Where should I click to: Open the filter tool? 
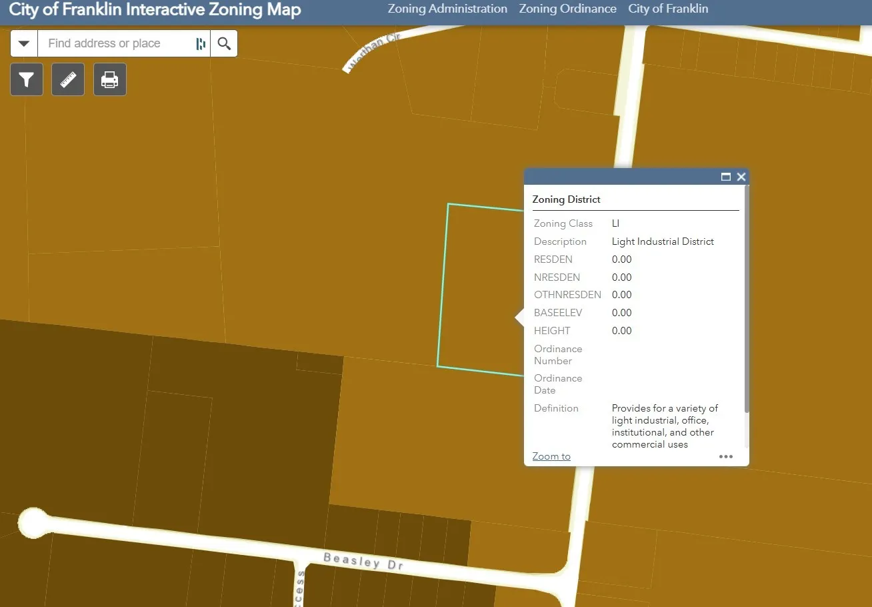(x=27, y=80)
